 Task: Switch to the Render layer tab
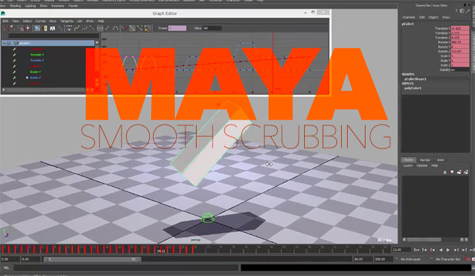click(x=425, y=160)
